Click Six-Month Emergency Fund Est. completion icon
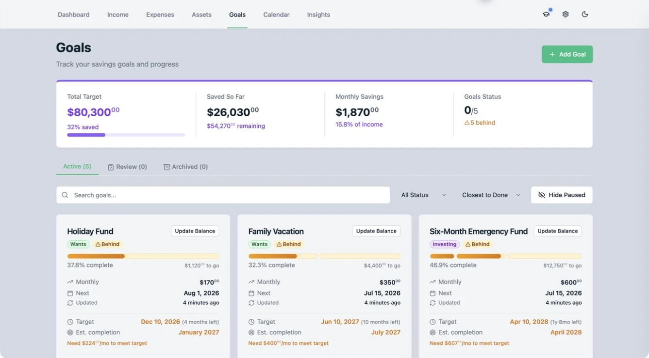The height and width of the screenshot is (358, 649). click(433, 332)
